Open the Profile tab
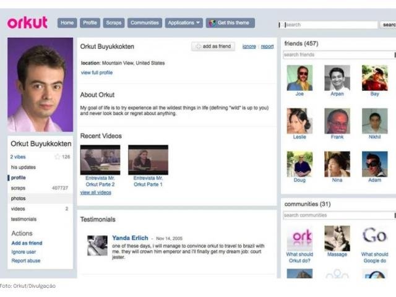 90,23
